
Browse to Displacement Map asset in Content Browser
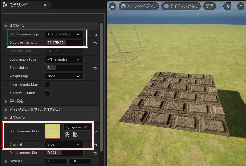point(75,135)
